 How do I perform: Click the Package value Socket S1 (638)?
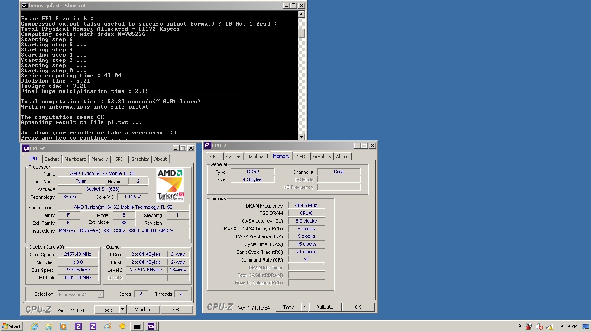coord(103,189)
